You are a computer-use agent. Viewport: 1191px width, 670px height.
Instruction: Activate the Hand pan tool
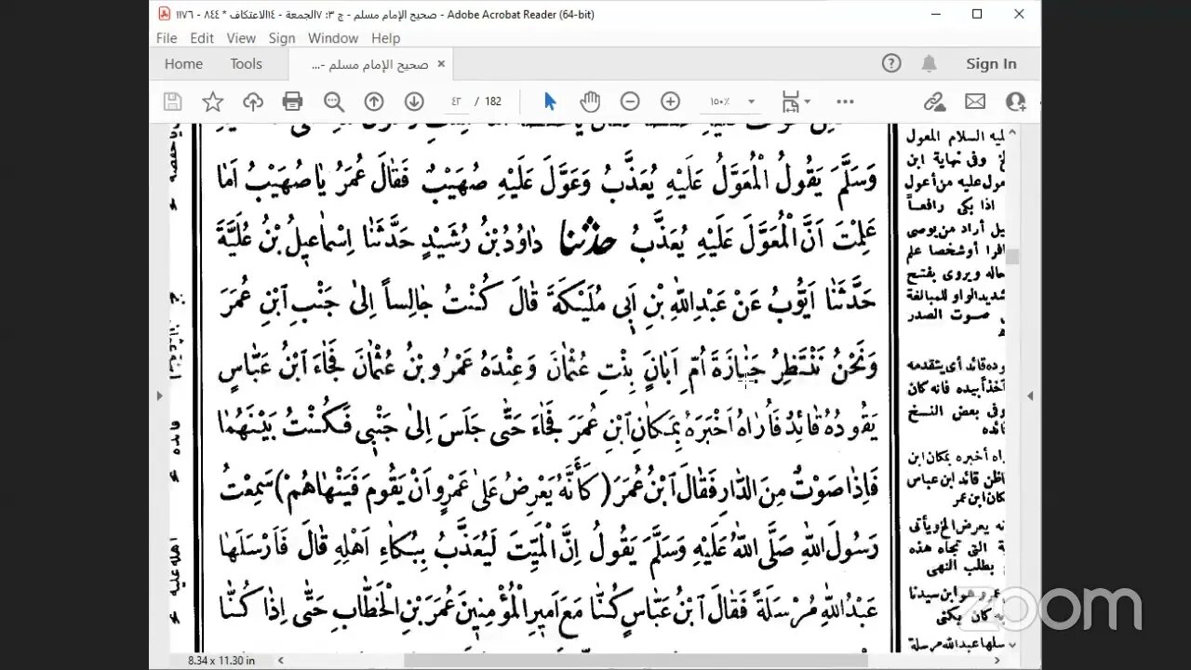(x=590, y=101)
